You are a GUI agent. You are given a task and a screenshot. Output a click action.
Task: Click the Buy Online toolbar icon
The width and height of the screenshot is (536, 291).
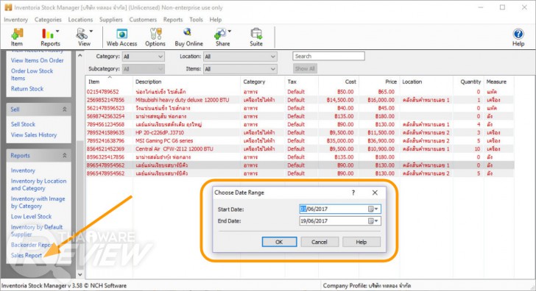pyautogui.click(x=188, y=37)
